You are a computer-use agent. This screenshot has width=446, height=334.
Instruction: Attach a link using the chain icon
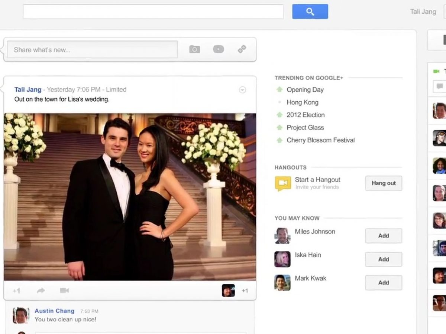[x=242, y=49]
